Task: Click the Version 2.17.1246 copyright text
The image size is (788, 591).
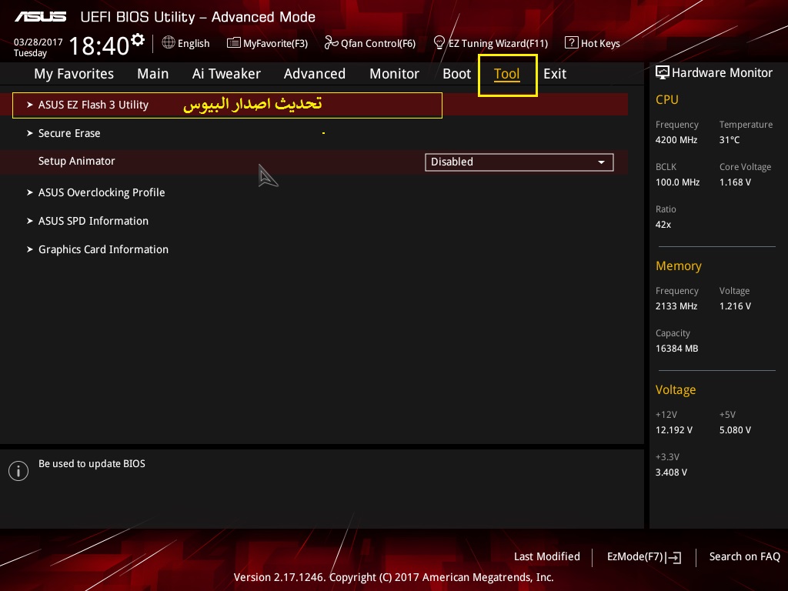Action: click(x=393, y=577)
